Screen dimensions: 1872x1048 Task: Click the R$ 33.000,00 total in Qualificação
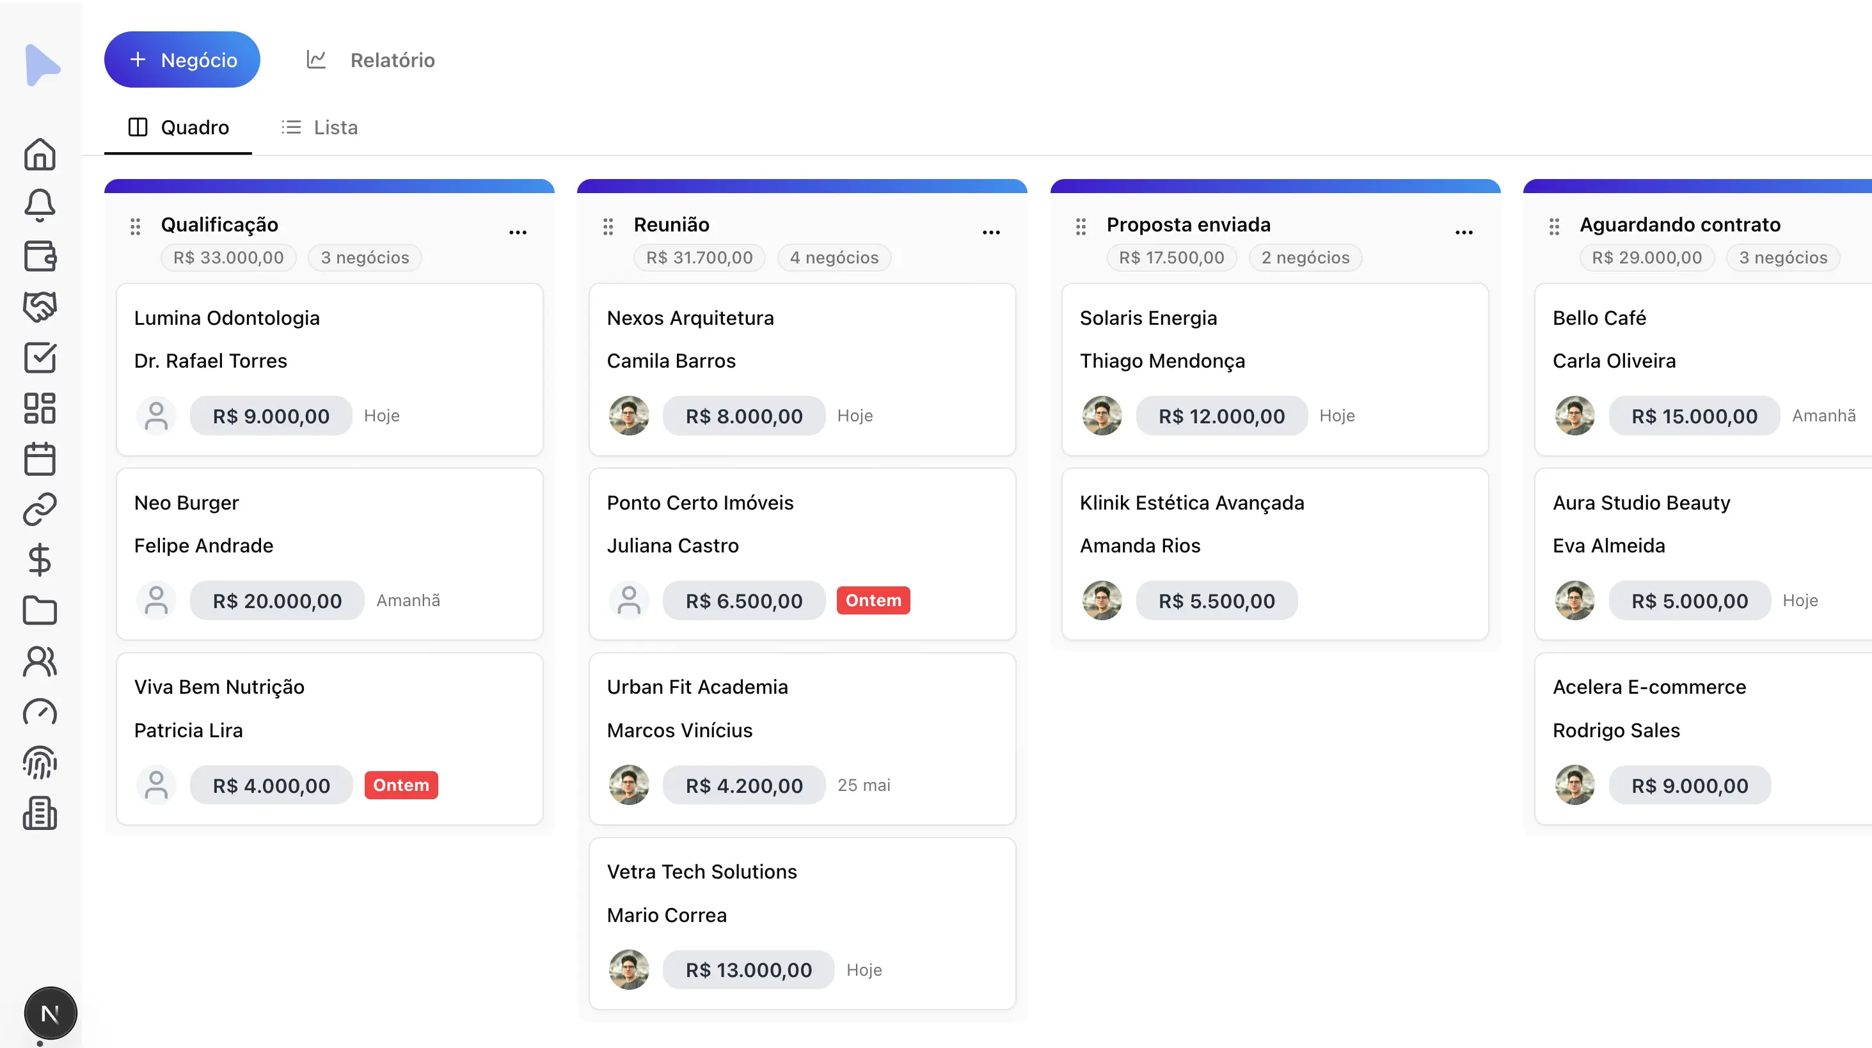(x=228, y=258)
